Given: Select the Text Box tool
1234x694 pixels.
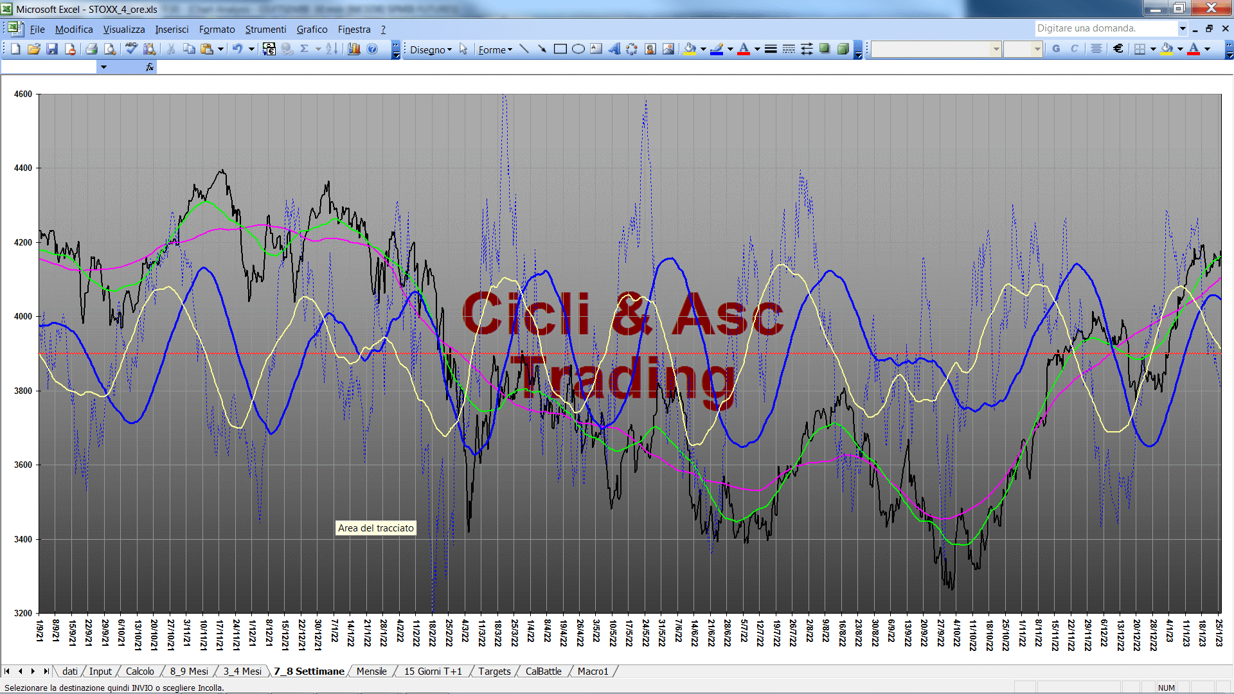Looking at the screenshot, I should click(x=596, y=49).
